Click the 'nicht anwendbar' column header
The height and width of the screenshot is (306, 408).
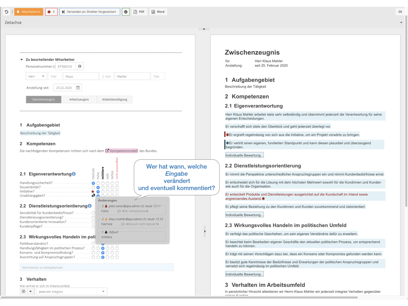coord(117,168)
